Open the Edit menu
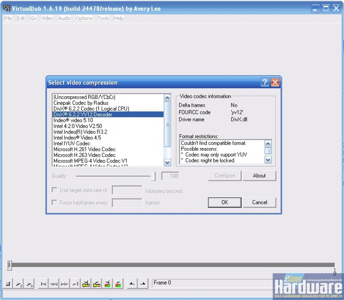Viewport: 344px width, 300px height. click(x=21, y=18)
